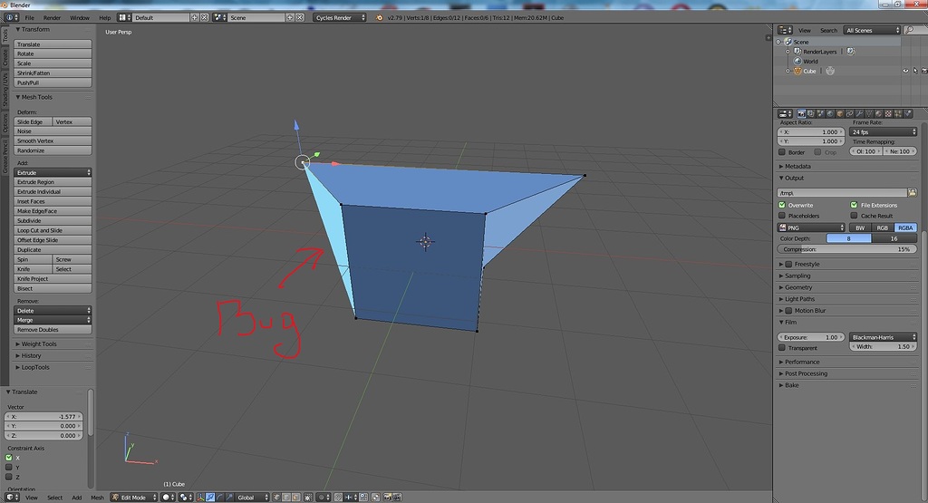Click the Loop Cut and Slide button
The height and width of the screenshot is (503, 928).
53,230
